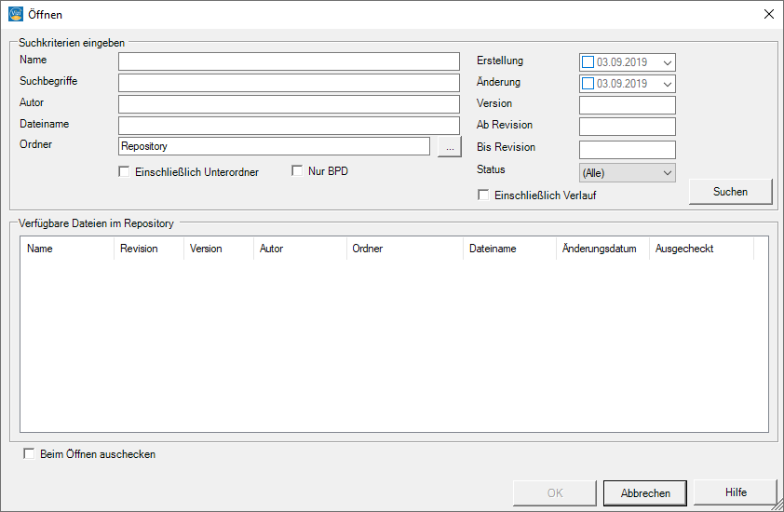Check the Beim Öffnen auschecken option
The width and height of the screenshot is (784, 512).
point(30,454)
